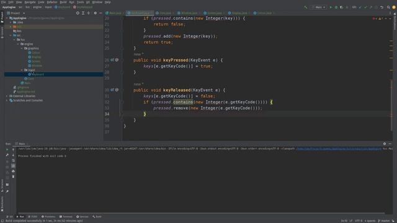Click the Scroll up arrow in Run console
This screenshot has height=223, width=397.
point(13,150)
